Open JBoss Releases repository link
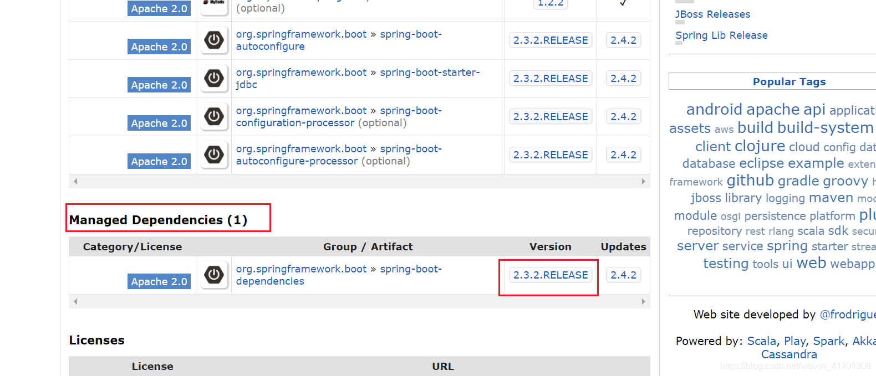The image size is (876, 376). tap(712, 14)
